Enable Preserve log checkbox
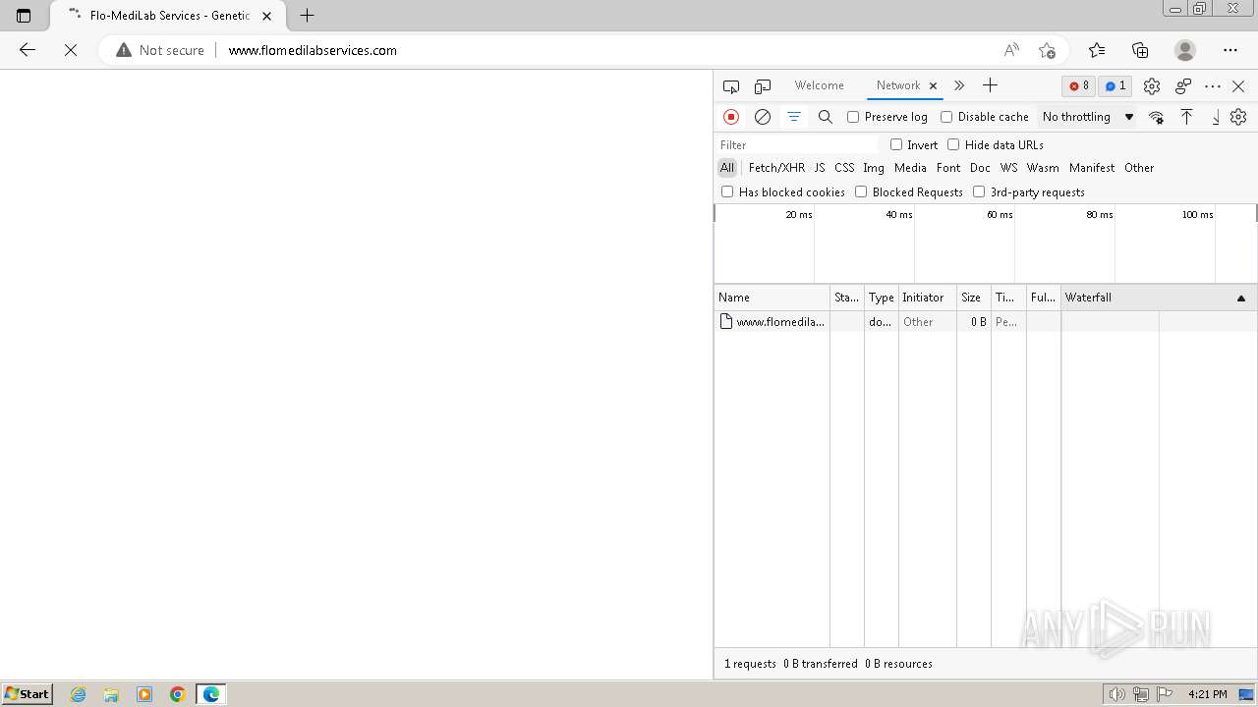The image size is (1258, 707). pyautogui.click(x=853, y=117)
